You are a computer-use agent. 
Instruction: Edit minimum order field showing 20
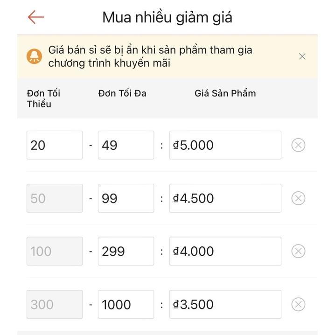[55, 145]
